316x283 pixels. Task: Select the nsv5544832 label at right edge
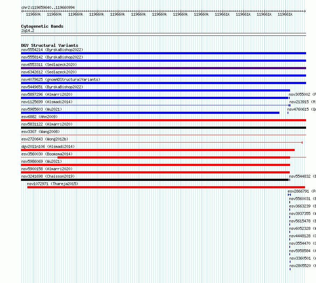click(x=302, y=176)
